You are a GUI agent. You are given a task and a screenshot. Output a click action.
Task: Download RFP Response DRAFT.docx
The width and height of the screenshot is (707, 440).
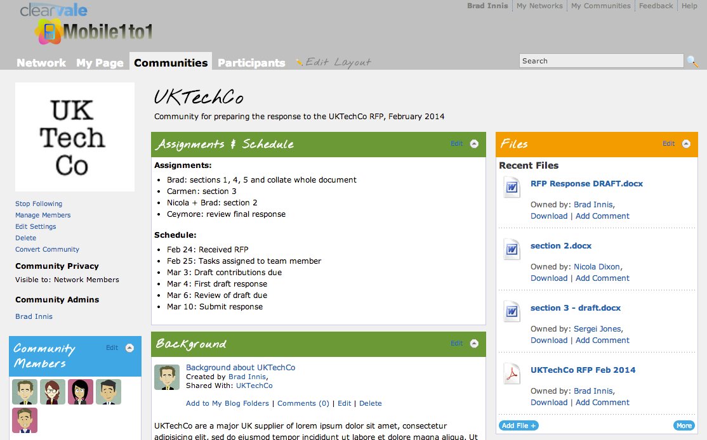pyautogui.click(x=549, y=216)
